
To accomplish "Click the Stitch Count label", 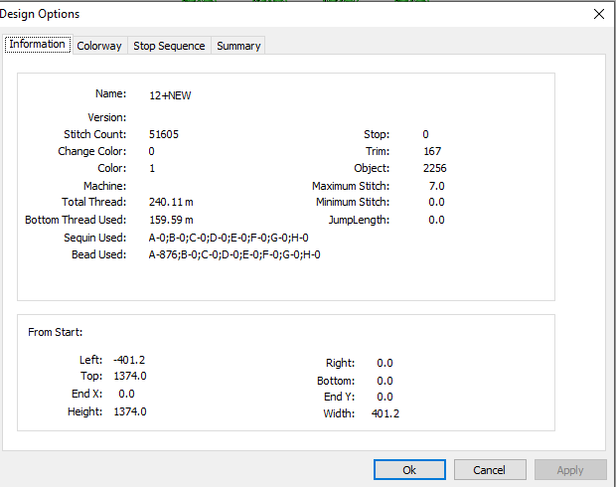I will tap(95, 134).
